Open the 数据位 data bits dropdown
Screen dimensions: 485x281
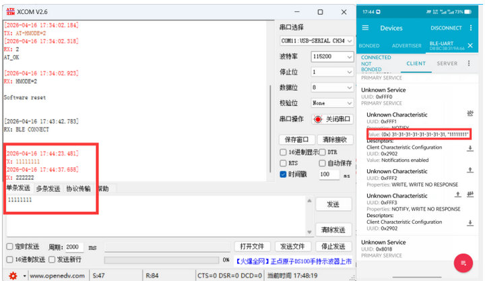332,88
